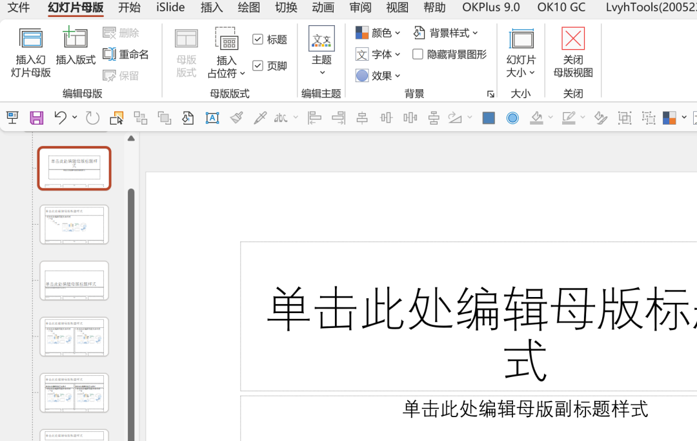The width and height of the screenshot is (697, 441).
Task: Enable 隐藏背景图形 (Hide Background Graphics)
Action: [x=417, y=54]
